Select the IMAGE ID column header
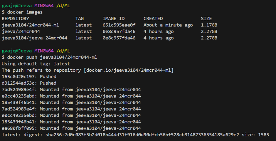Viewport: 276px width, 141px height. pos(114,19)
